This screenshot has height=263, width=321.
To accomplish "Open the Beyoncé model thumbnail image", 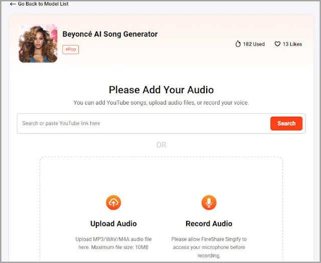I will 38,44.
